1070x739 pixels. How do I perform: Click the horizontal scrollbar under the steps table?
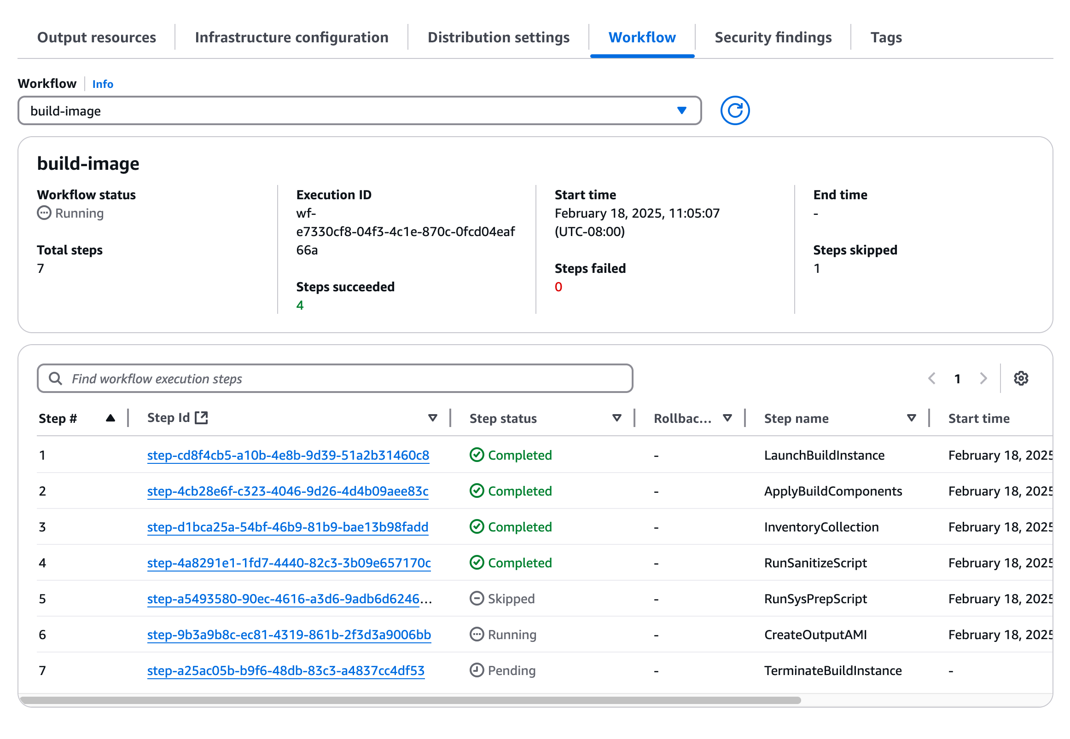[410, 699]
